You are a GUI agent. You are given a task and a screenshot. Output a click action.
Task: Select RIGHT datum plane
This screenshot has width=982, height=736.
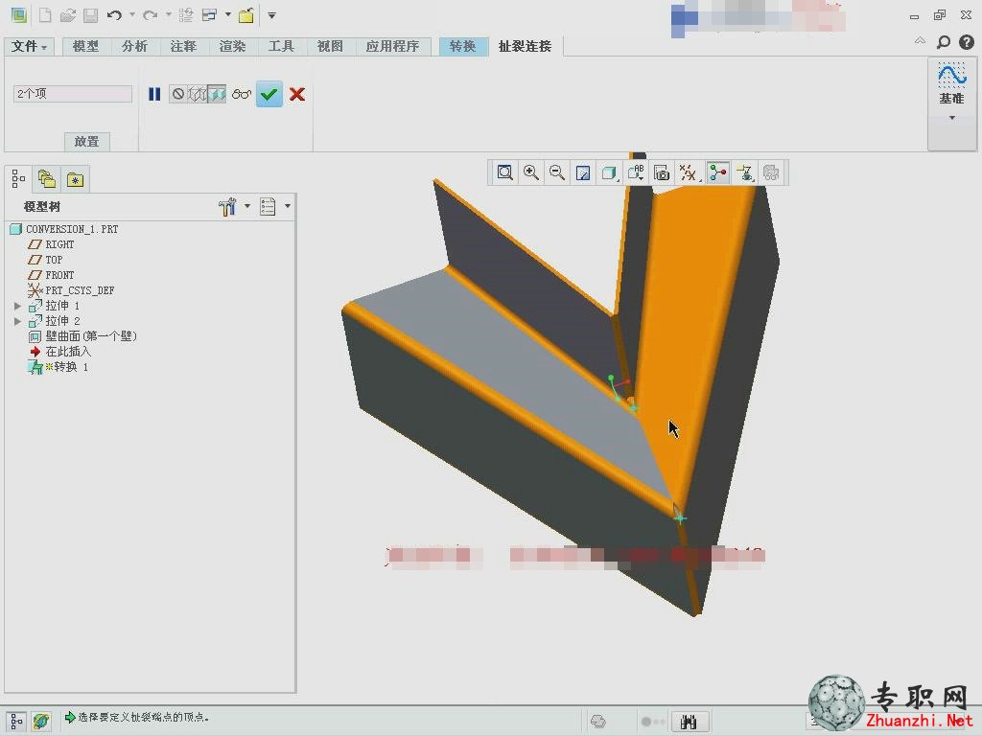(x=52, y=244)
